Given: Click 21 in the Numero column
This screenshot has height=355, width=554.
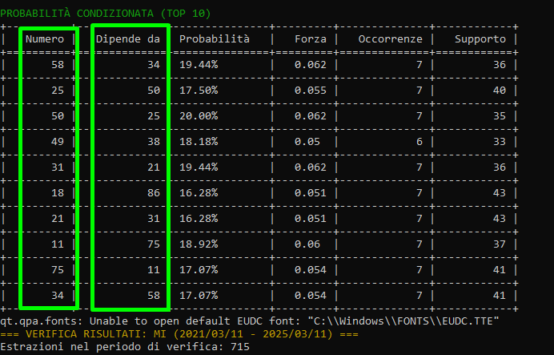Looking at the screenshot, I should pos(58,219).
